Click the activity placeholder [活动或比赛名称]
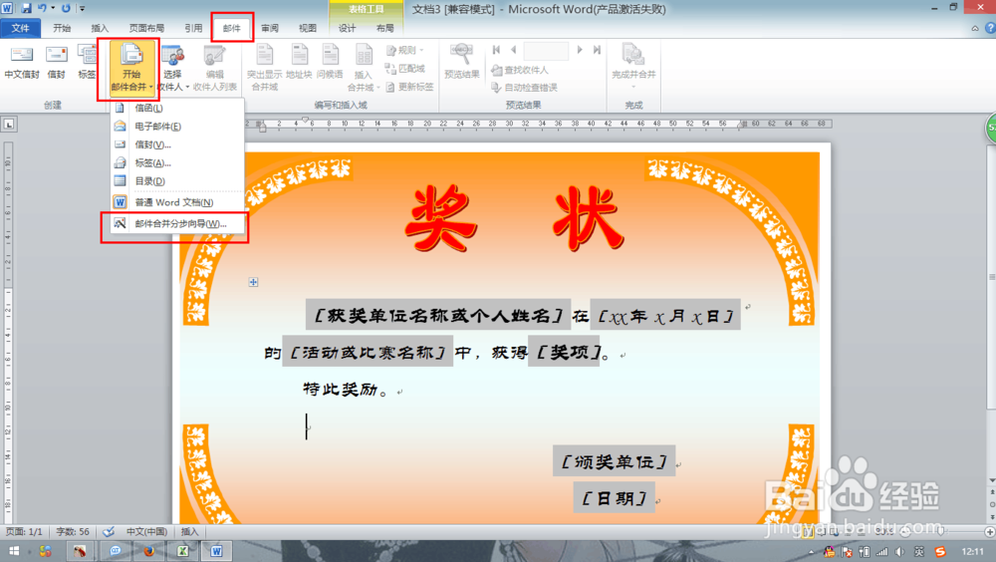 click(368, 352)
